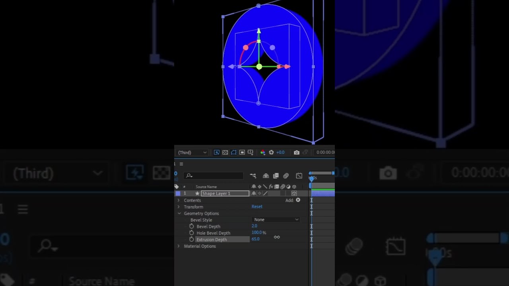Screen dimensions: 509x286
Task: Click the Source Name column header
Action: pyautogui.click(x=206, y=187)
